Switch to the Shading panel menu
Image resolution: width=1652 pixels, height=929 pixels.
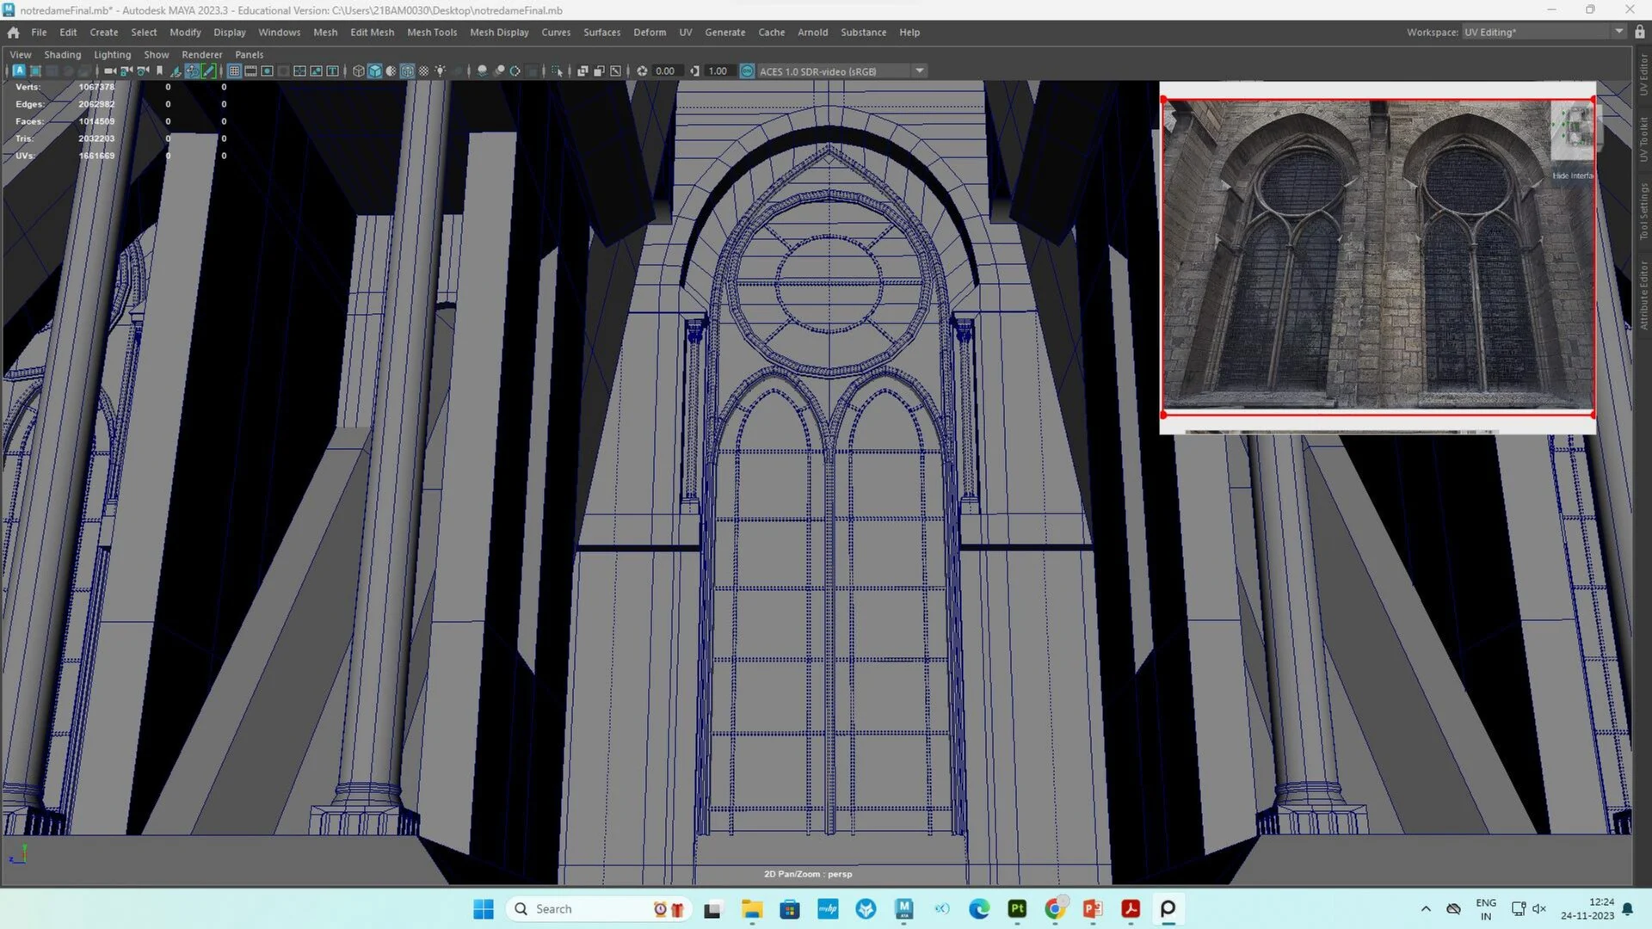pos(62,54)
